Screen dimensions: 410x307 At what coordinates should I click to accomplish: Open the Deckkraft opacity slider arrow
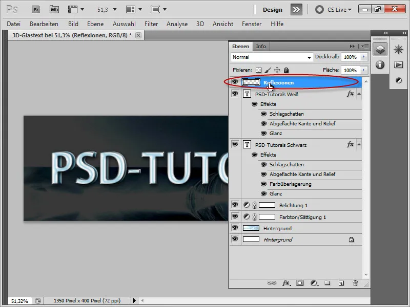(x=364, y=57)
